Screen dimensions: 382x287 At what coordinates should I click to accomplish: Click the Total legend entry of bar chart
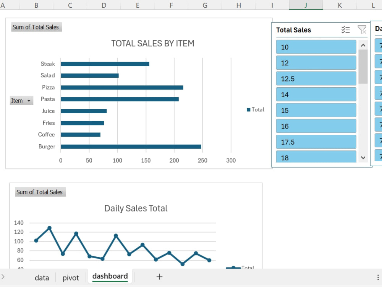click(255, 109)
